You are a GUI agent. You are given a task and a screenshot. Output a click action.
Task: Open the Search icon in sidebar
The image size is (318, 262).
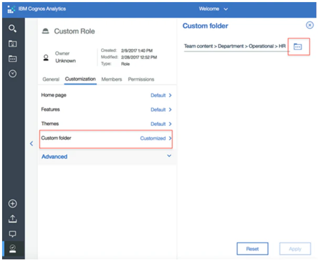click(x=13, y=28)
